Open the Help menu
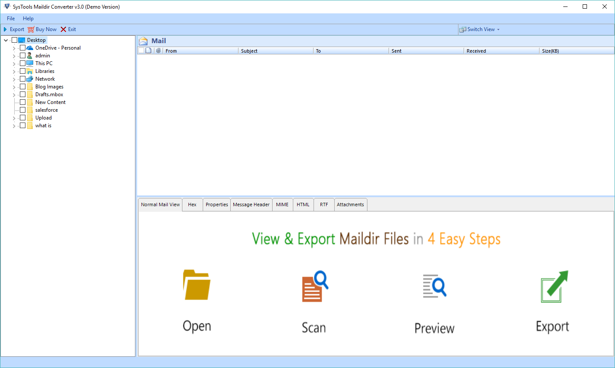The image size is (615, 368). 28,19
